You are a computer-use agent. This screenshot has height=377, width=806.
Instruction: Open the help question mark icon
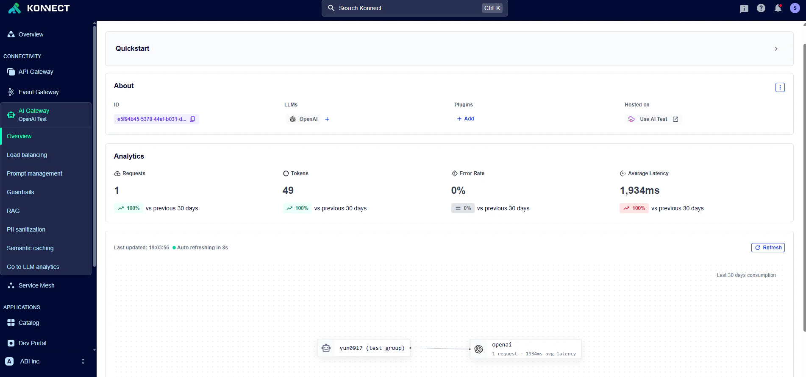click(x=761, y=8)
